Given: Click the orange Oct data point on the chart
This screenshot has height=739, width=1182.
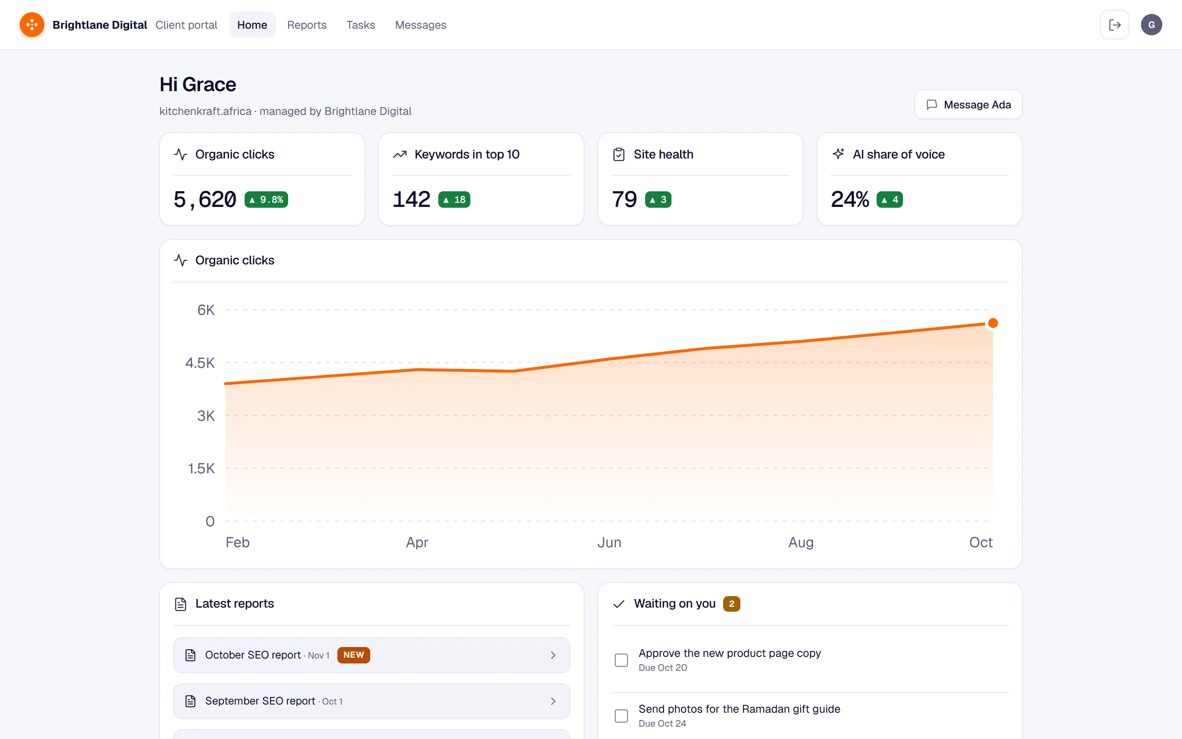Looking at the screenshot, I should (x=993, y=323).
